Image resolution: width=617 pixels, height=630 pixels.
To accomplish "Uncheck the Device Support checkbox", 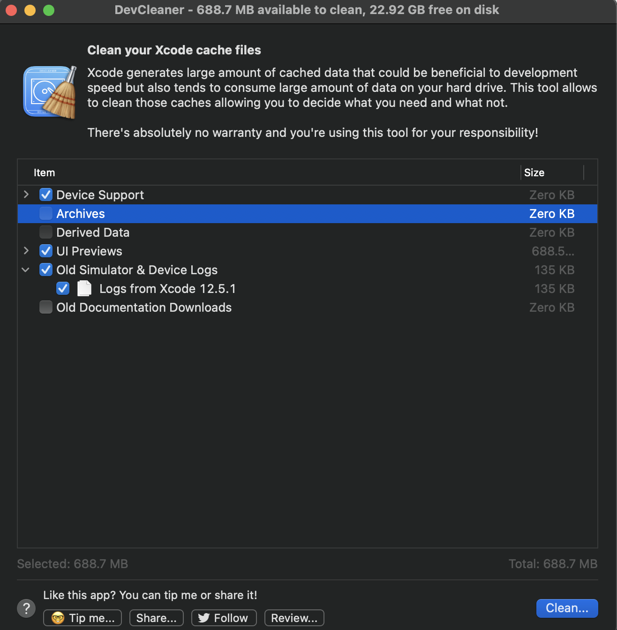I will tap(46, 195).
